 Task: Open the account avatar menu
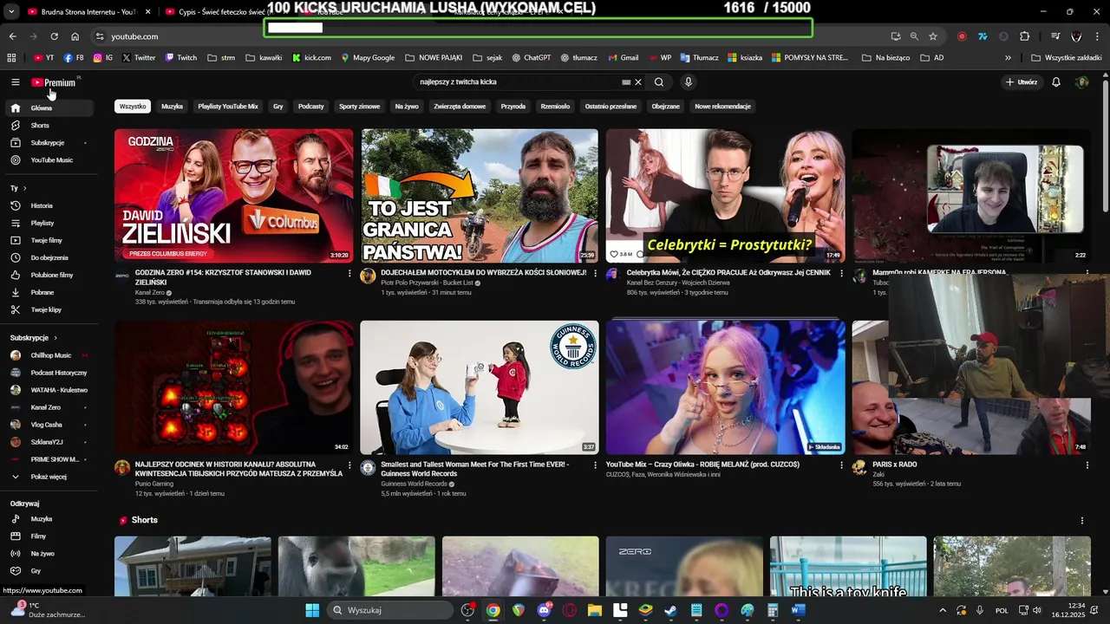coord(1081,82)
